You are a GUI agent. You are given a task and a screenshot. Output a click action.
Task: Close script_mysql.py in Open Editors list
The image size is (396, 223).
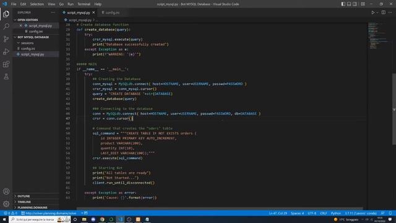point(21,25)
